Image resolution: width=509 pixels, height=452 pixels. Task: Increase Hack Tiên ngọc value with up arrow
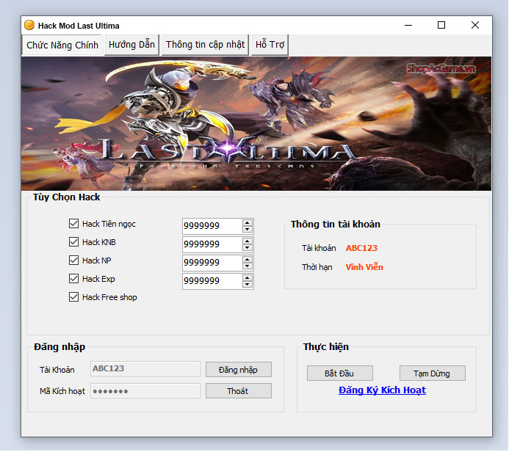(x=248, y=223)
